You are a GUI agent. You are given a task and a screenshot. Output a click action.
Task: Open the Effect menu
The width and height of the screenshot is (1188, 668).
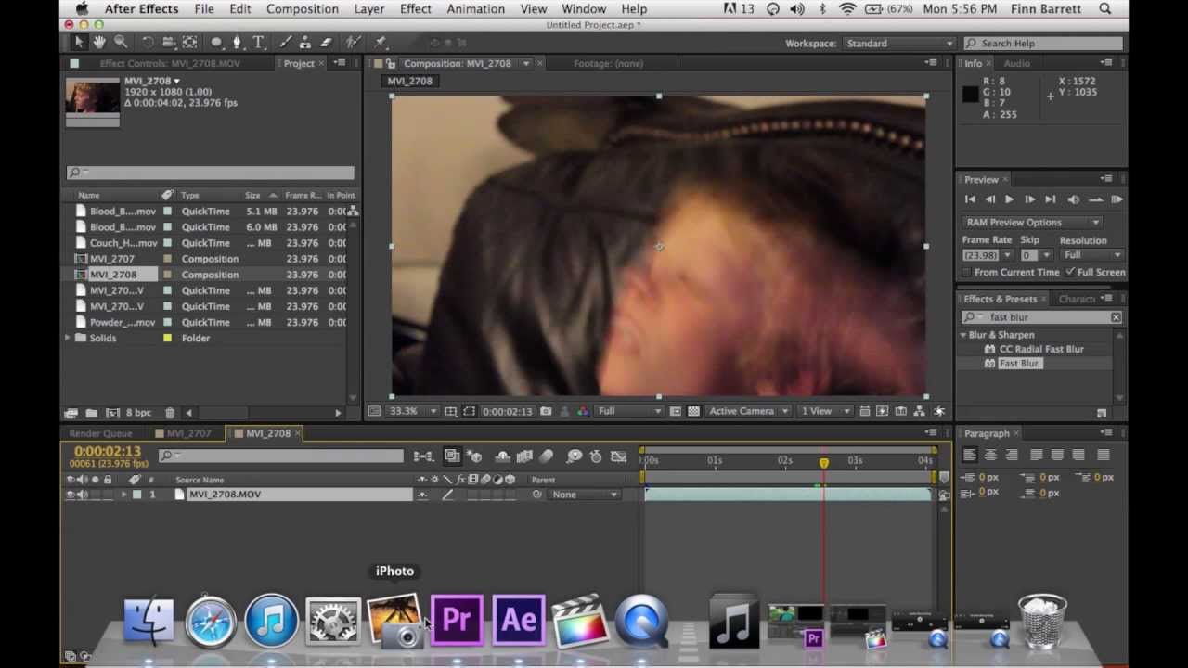pyautogui.click(x=415, y=9)
